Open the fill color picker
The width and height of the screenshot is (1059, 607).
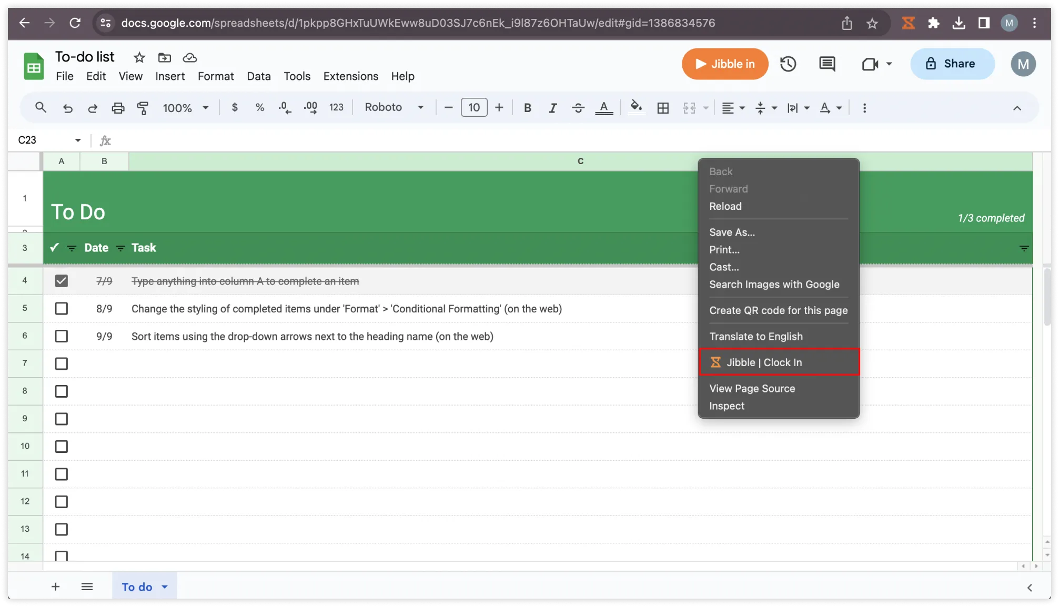(x=636, y=107)
